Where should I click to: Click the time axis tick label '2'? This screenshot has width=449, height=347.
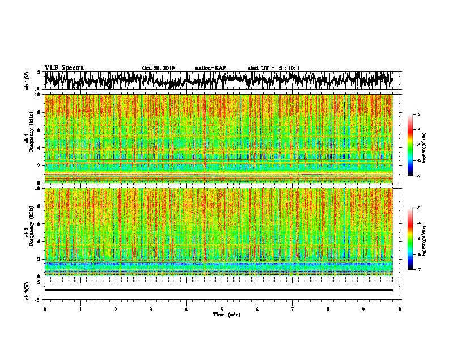(x=116, y=309)
